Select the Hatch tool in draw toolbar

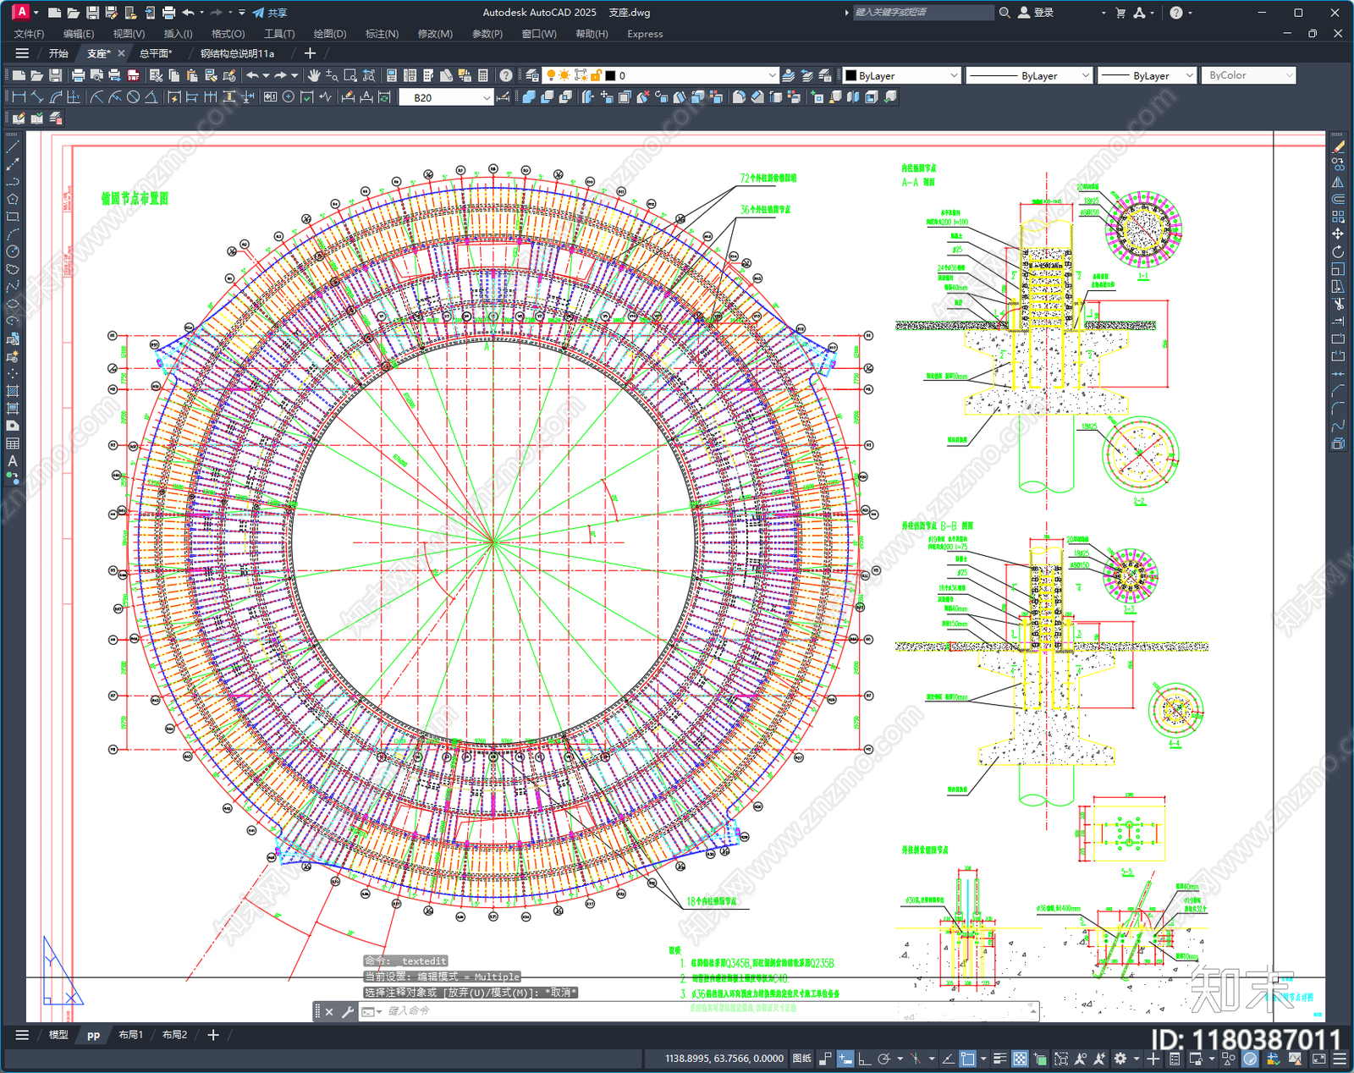coord(13,391)
